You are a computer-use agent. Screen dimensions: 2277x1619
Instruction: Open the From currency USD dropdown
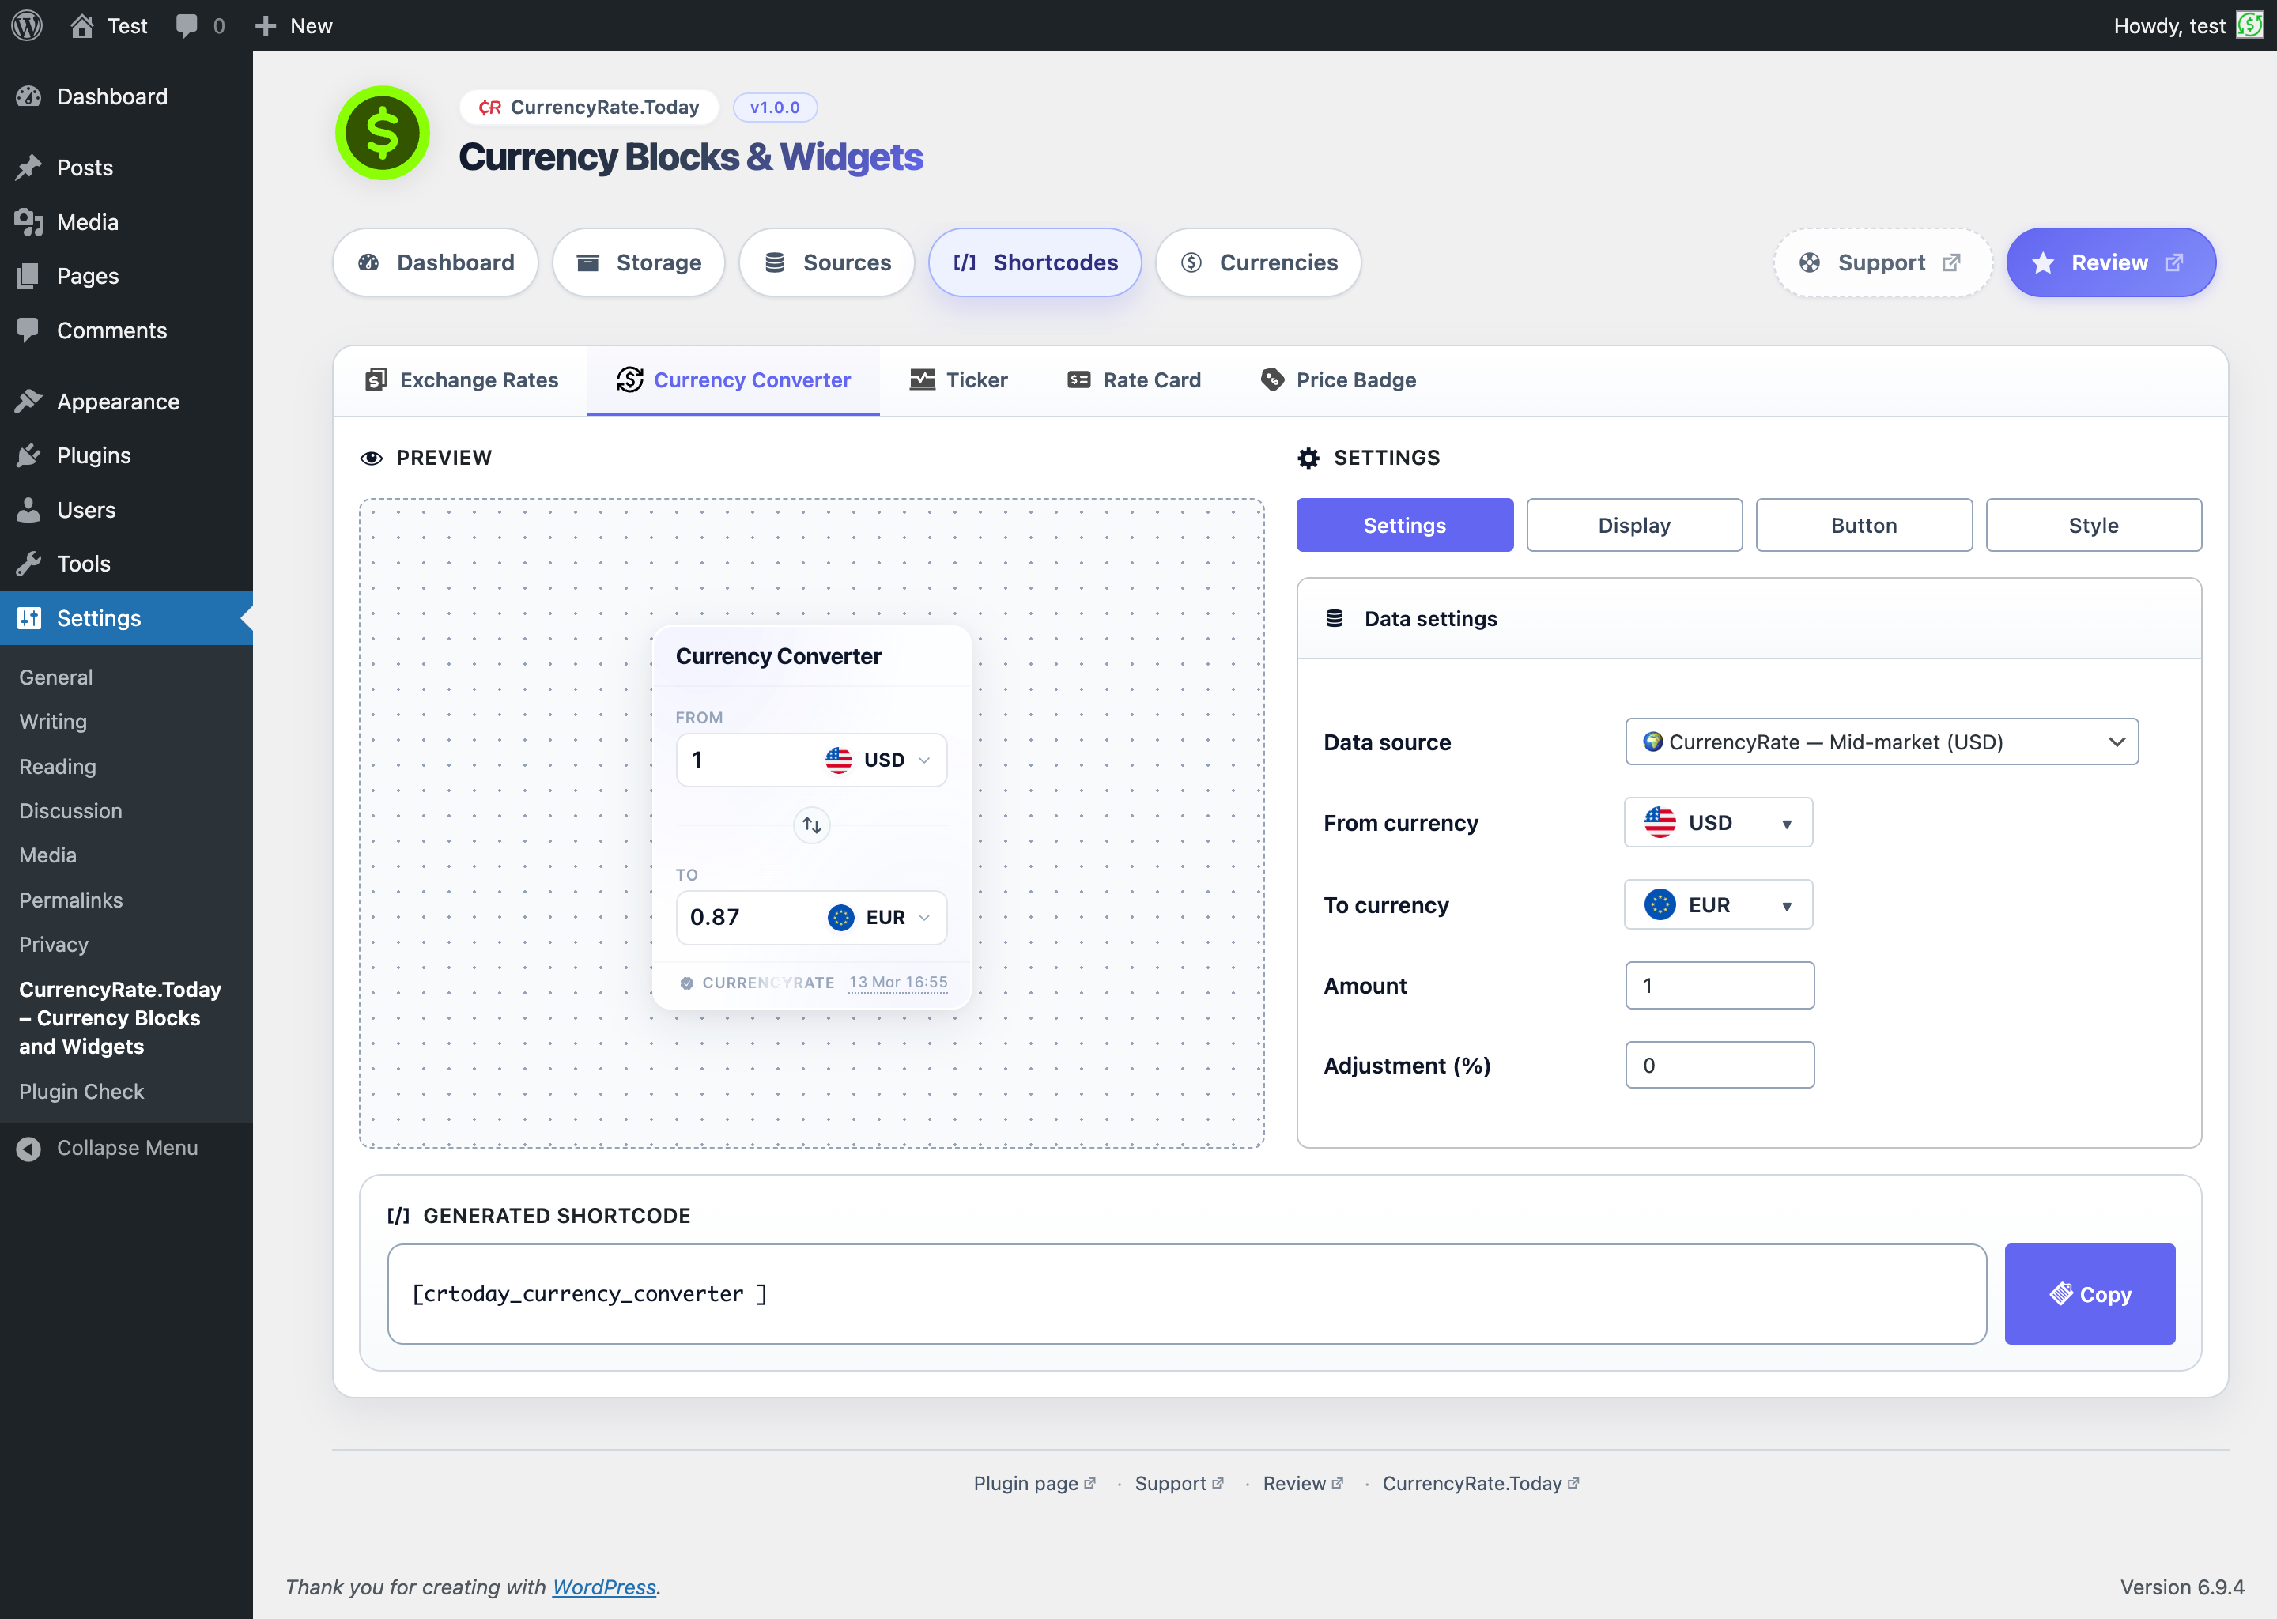click(1716, 822)
